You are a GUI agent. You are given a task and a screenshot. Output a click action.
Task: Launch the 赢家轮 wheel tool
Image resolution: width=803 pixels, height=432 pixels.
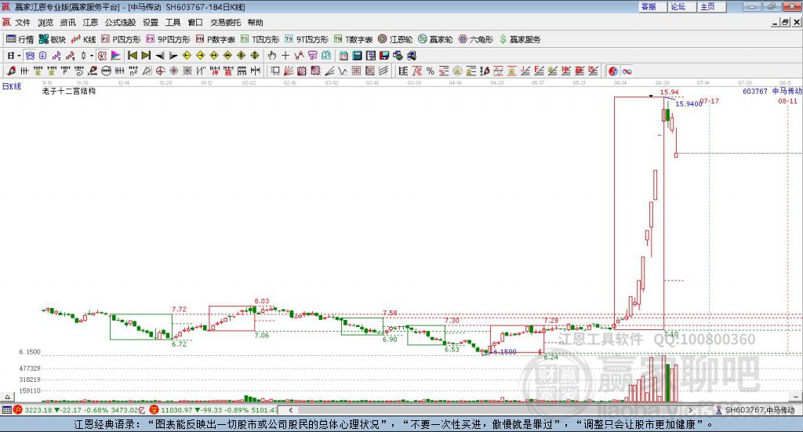tap(435, 39)
